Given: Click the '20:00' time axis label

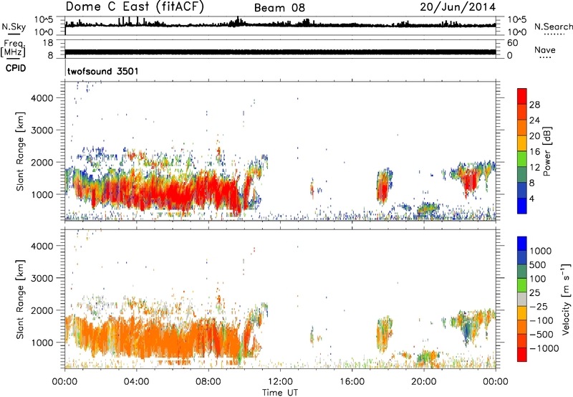Looking at the screenshot, I should (x=424, y=382).
